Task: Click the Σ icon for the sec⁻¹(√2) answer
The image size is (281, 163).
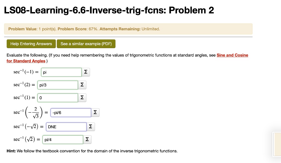Action: pyautogui.click(x=87, y=139)
